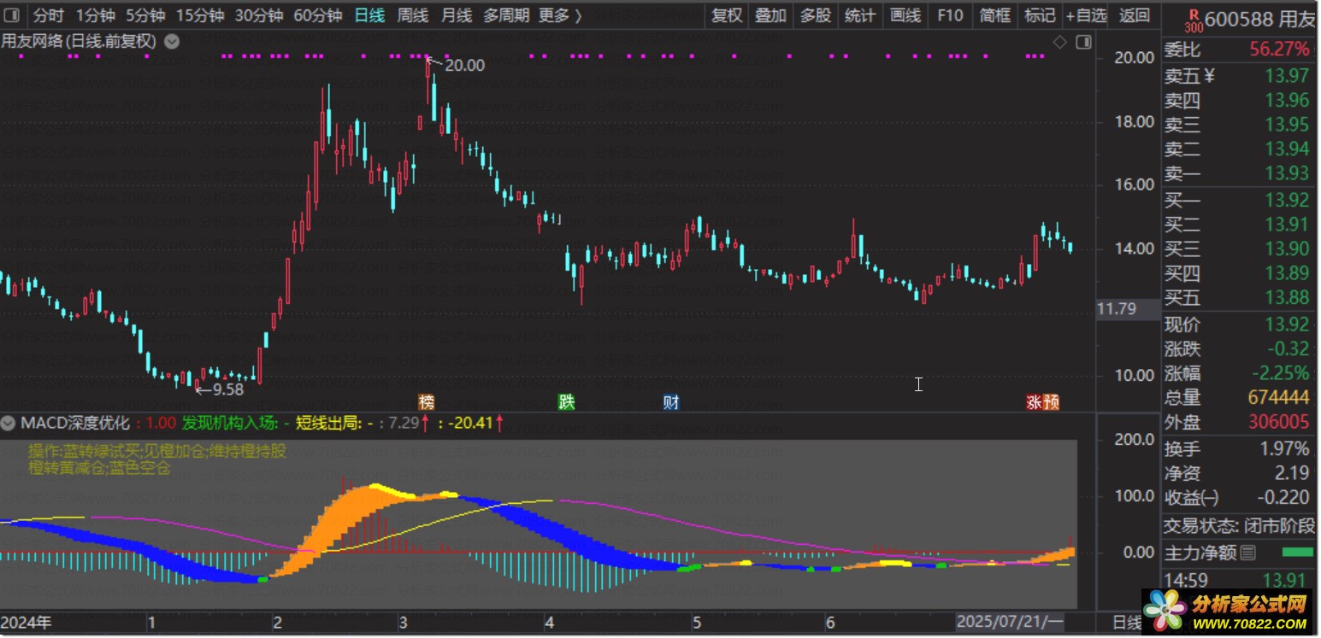The width and height of the screenshot is (1321, 638).
Task: Click the 委比 value 56.27%
Action: point(1279,49)
